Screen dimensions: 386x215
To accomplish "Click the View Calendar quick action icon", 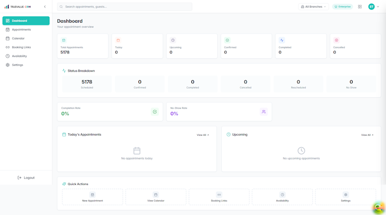I will 156,195.
